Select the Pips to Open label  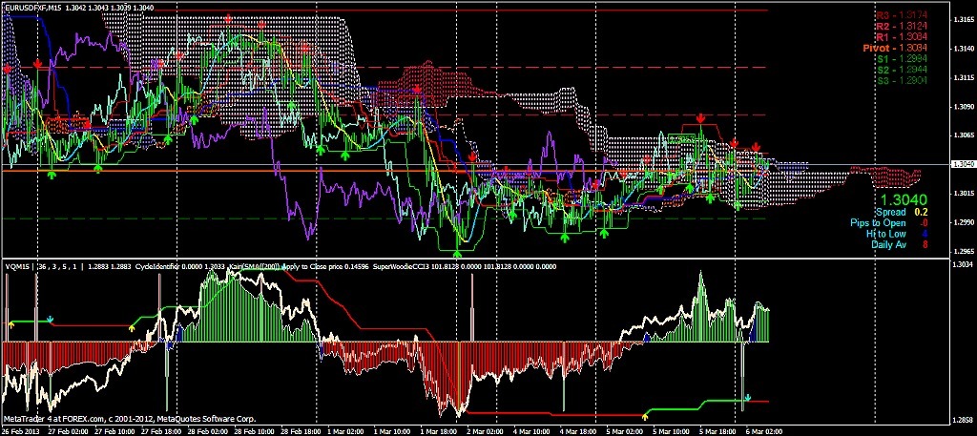coord(880,223)
